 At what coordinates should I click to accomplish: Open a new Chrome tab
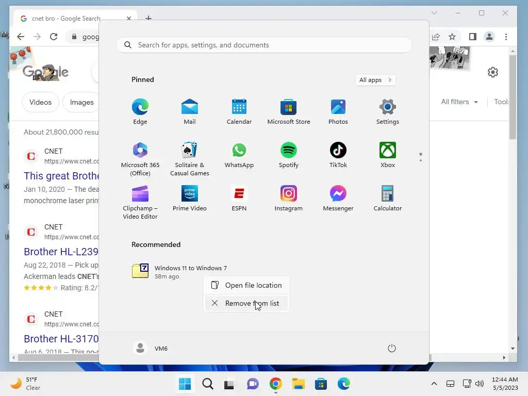[148, 18]
